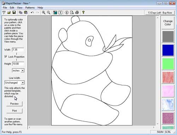Toggle the Lock Proportion checkbox

(x=6, y=57)
